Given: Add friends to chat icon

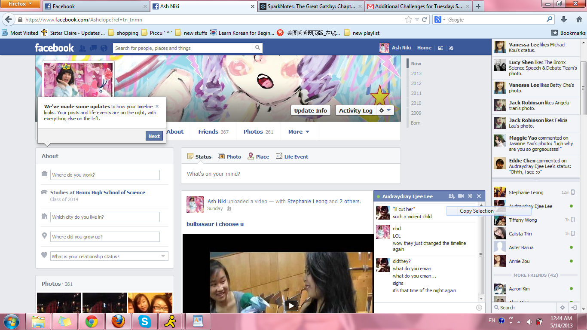Looking at the screenshot, I should 451,196.
